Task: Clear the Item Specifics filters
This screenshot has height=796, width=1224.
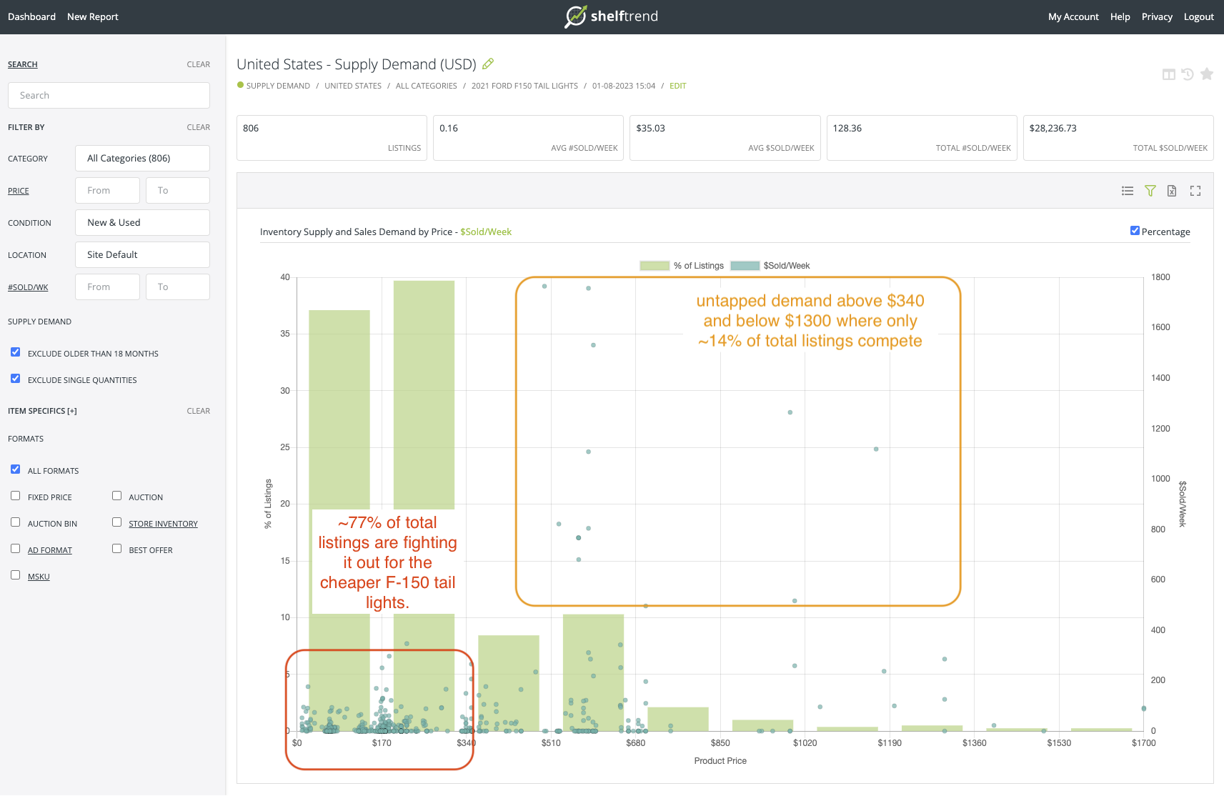Action: point(198,411)
